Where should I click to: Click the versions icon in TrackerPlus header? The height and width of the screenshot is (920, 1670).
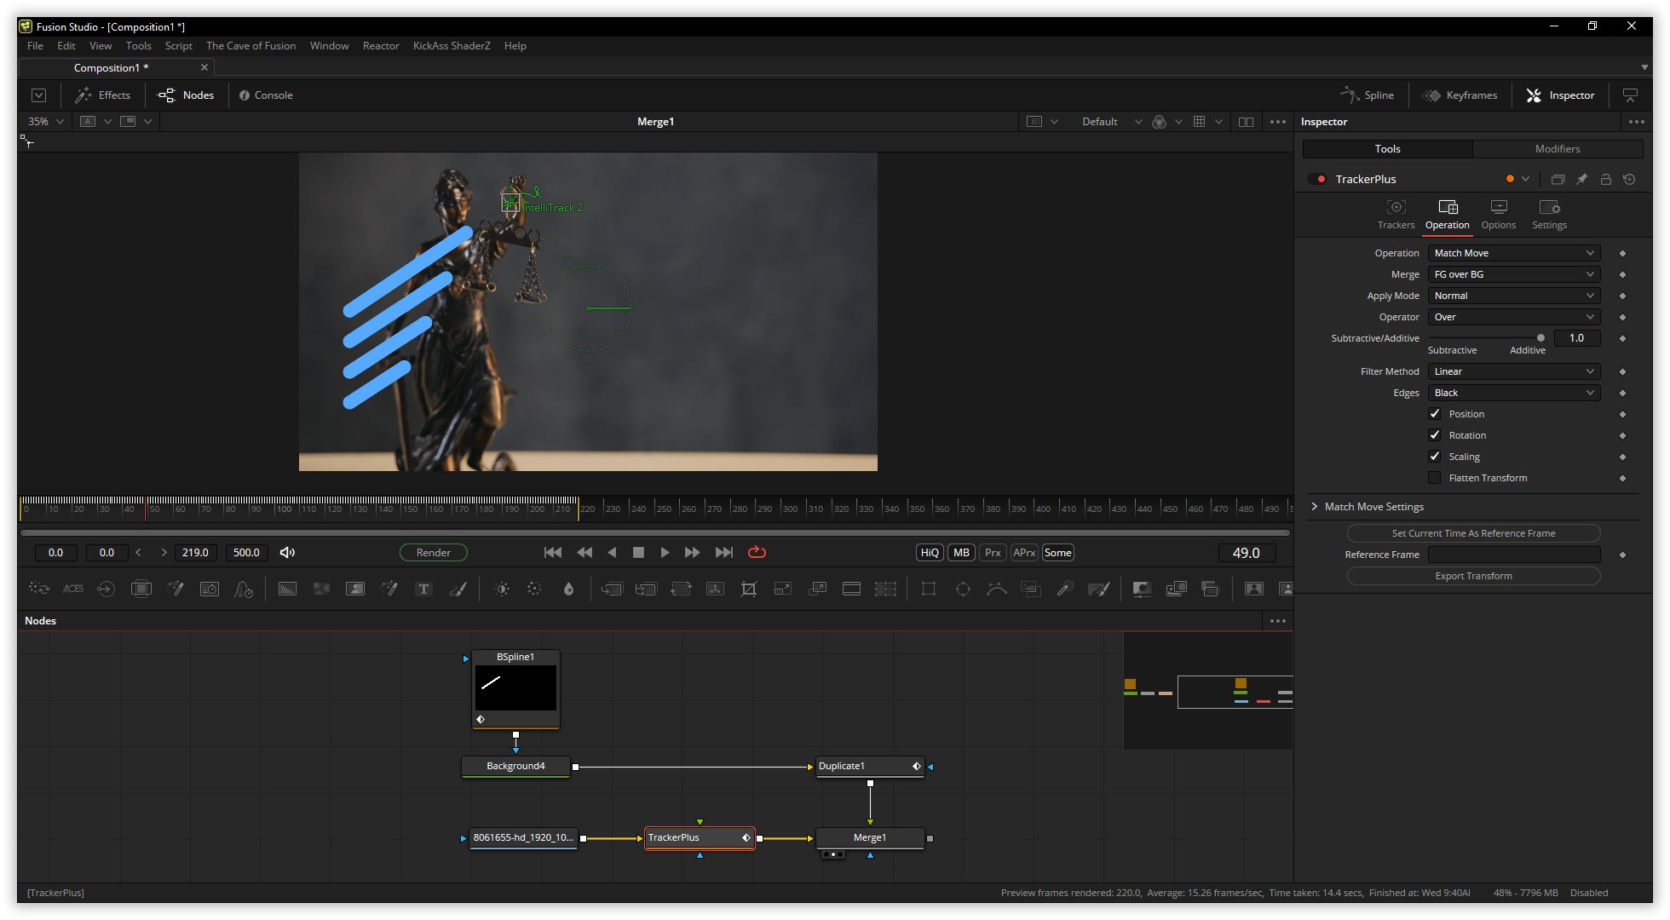pos(1558,179)
